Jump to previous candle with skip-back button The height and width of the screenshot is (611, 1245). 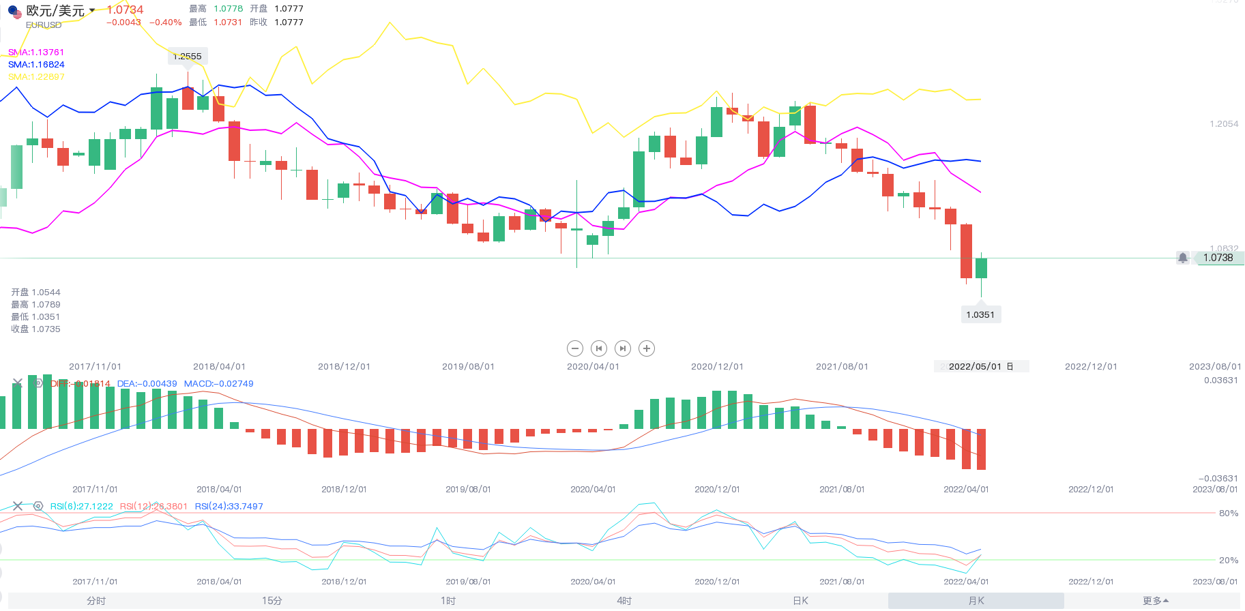[x=599, y=348]
